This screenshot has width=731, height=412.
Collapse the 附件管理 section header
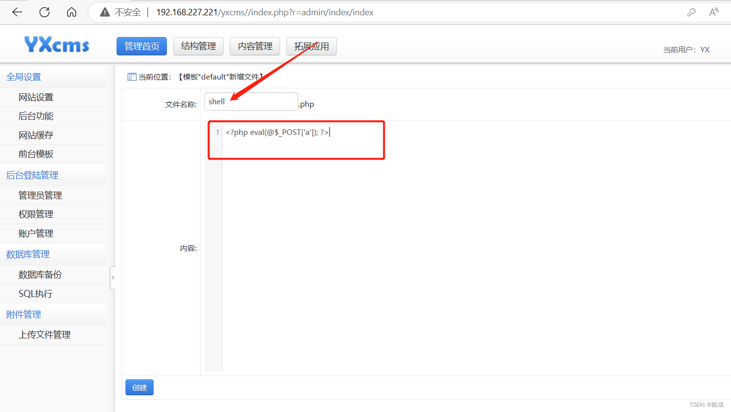click(x=53, y=314)
